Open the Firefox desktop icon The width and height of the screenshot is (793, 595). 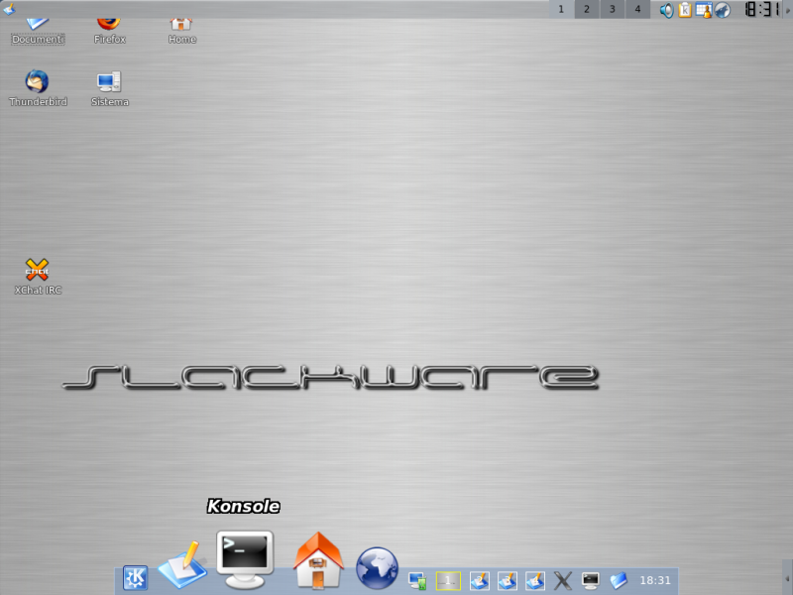tap(109, 32)
